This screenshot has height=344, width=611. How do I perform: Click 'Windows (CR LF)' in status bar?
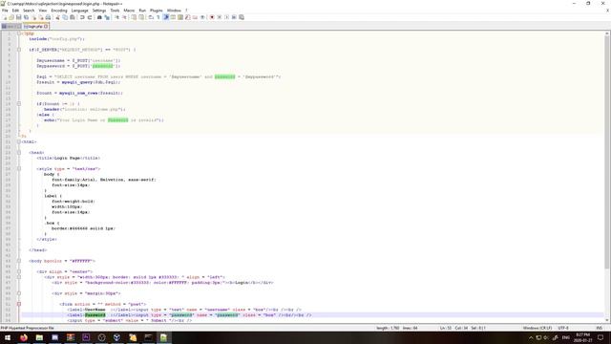pos(537,328)
